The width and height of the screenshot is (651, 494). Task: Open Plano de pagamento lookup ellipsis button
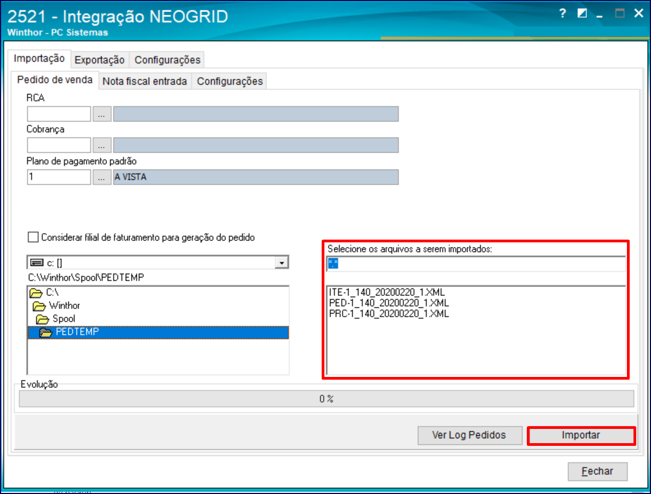coord(102,177)
